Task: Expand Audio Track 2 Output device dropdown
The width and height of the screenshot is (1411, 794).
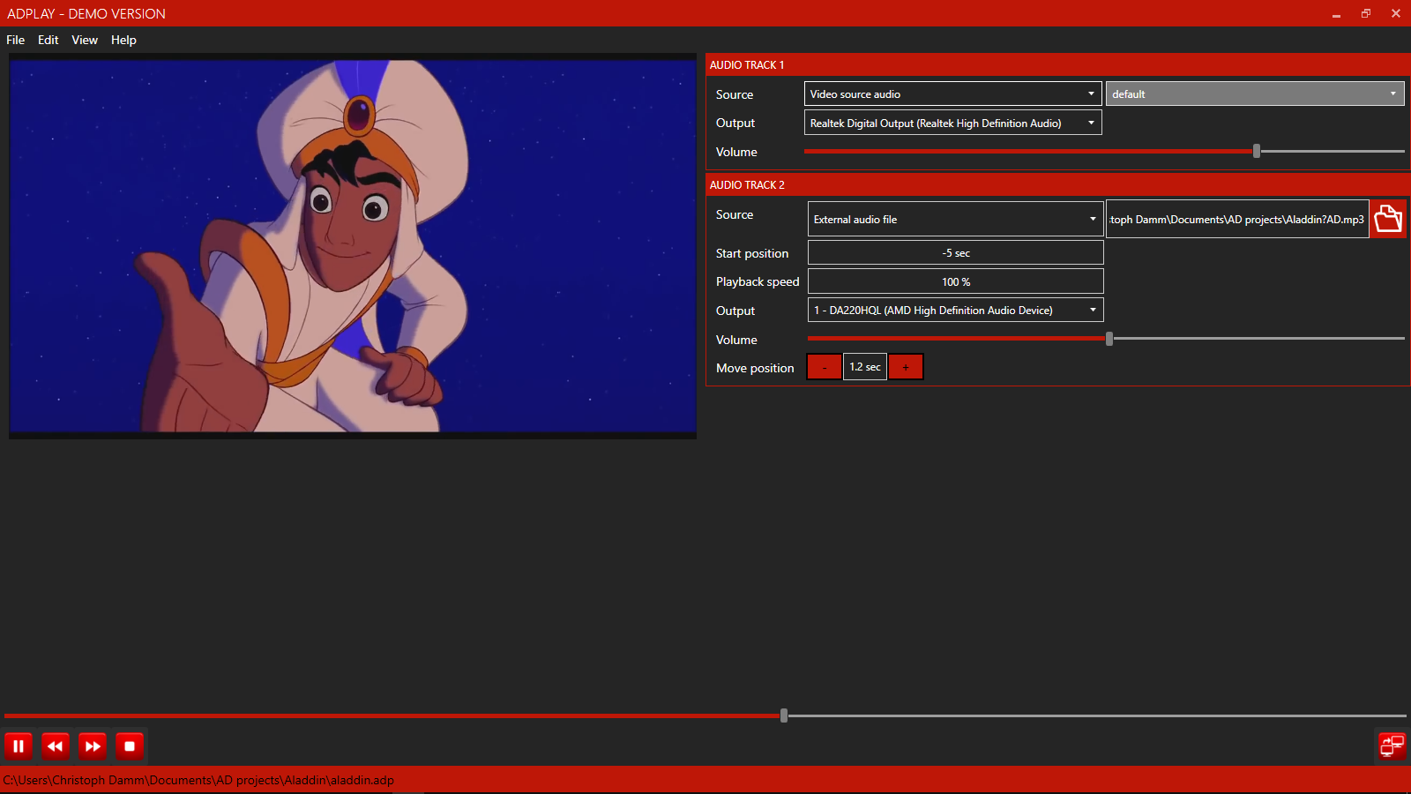Action: (955, 310)
